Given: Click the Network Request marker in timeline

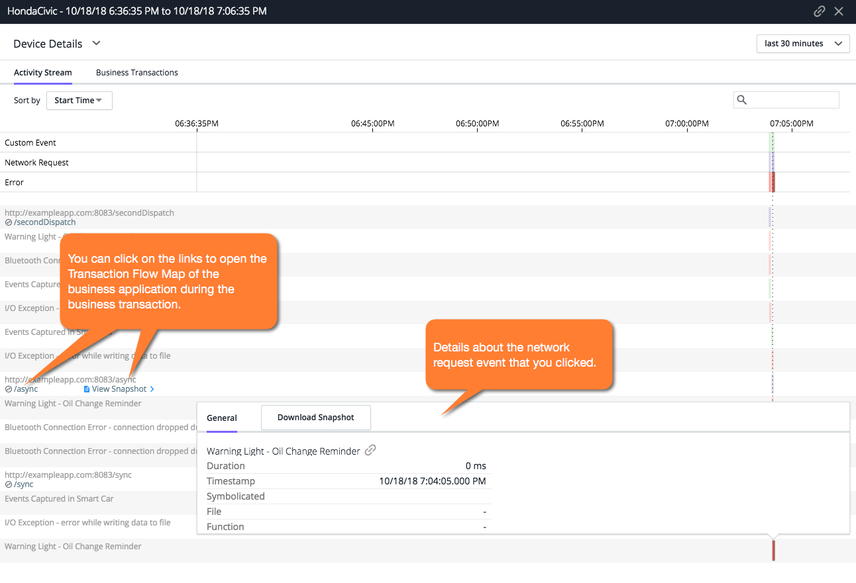Looking at the screenshot, I should (772, 162).
